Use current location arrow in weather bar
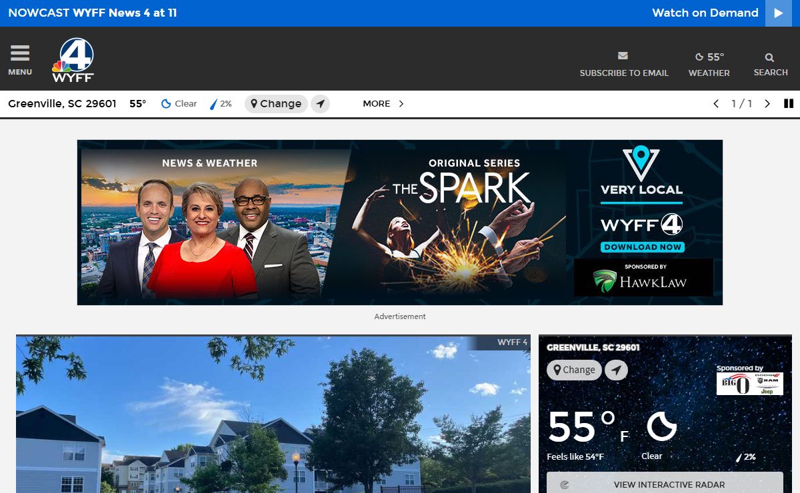This screenshot has width=800, height=493. tap(321, 104)
